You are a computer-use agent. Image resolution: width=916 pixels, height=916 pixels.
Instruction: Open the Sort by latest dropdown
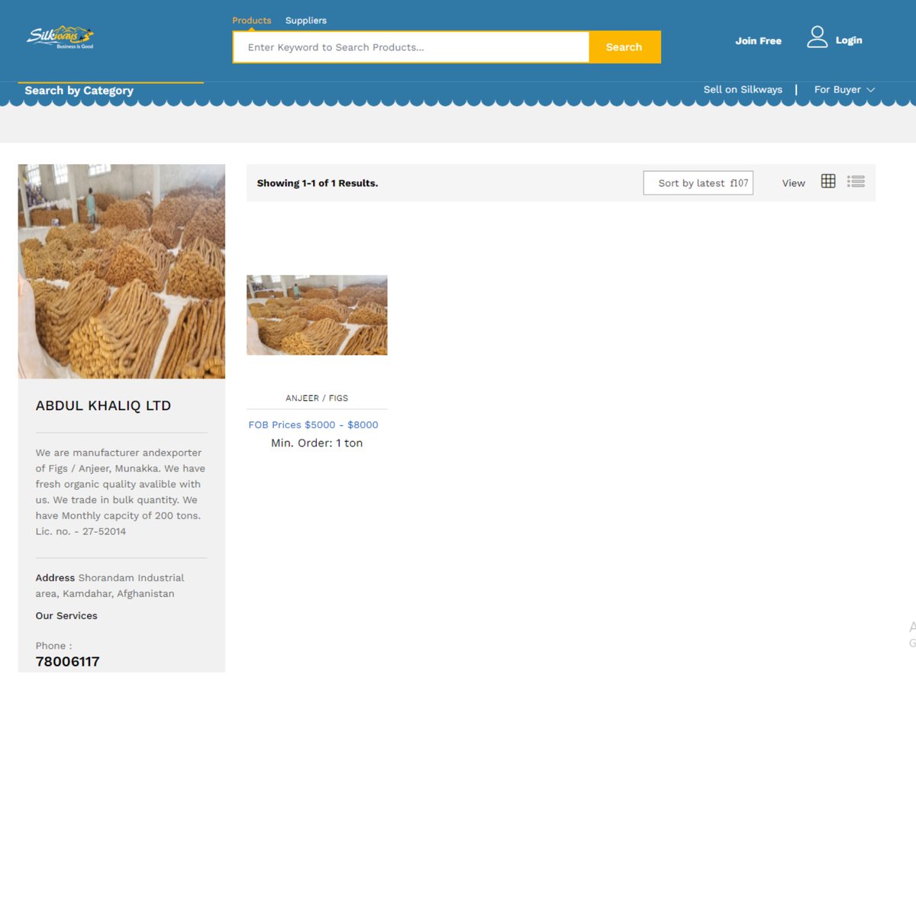(x=698, y=183)
